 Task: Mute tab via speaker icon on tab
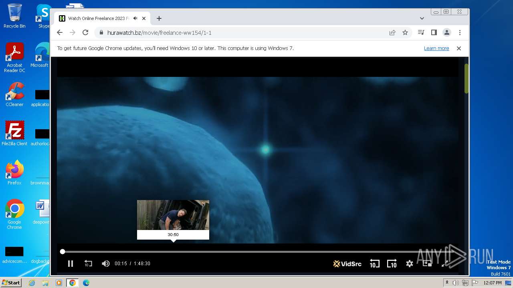tap(135, 18)
